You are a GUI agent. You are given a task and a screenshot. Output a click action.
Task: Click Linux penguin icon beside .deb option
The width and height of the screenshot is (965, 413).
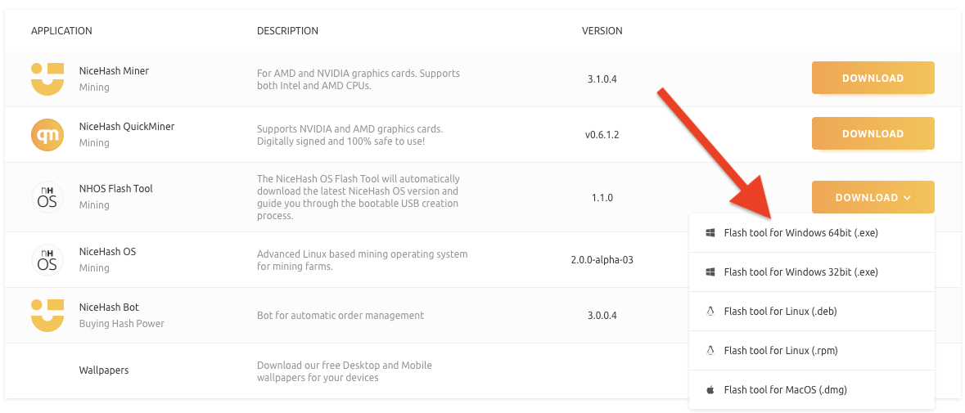pyautogui.click(x=710, y=312)
